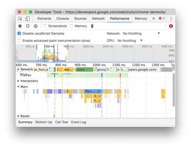Screen dimensions: 191x149
Task: Click the green marker in Frames row
Action: 55,75
